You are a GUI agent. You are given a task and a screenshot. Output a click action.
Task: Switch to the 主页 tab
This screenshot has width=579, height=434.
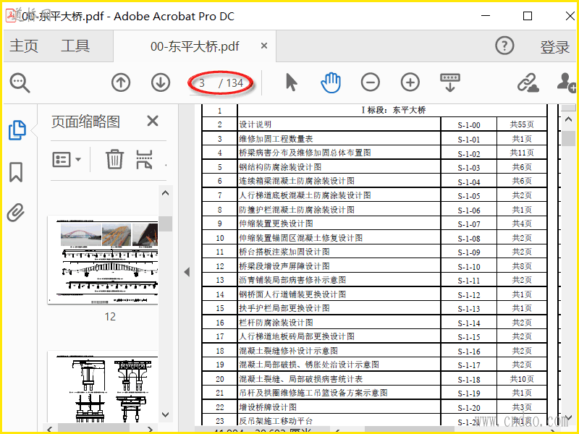pos(24,46)
